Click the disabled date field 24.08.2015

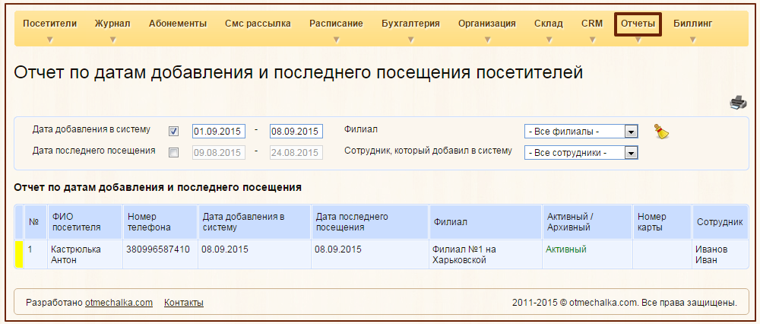[296, 152]
